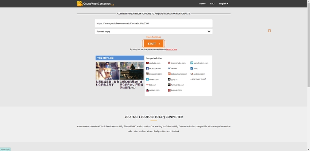Click the godtube.com text

tap(199, 74)
